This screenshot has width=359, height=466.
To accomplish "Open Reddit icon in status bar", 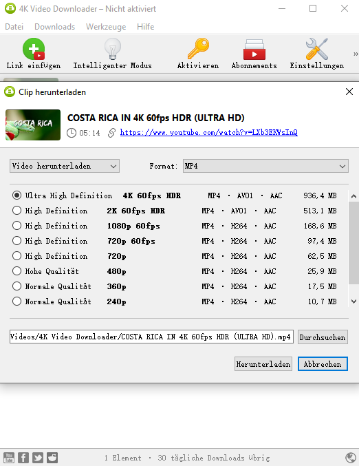I will [52, 458].
